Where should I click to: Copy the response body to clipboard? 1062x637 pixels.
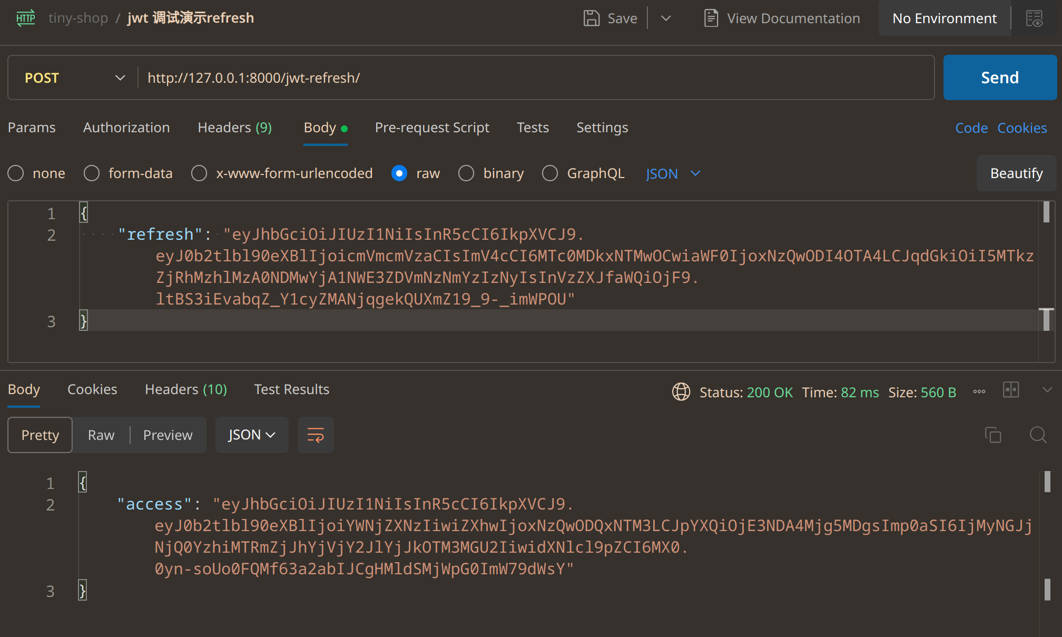pyautogui.click(x=993, y=435)
